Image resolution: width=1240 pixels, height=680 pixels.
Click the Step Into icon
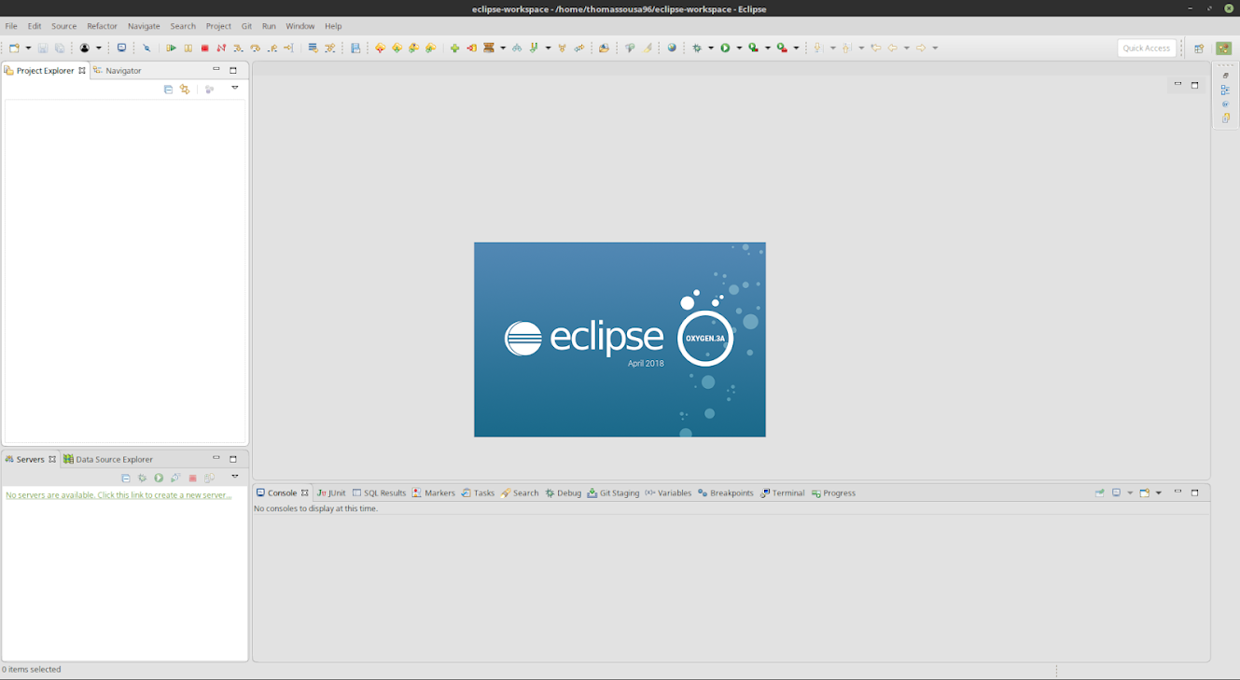coord(238,48)
